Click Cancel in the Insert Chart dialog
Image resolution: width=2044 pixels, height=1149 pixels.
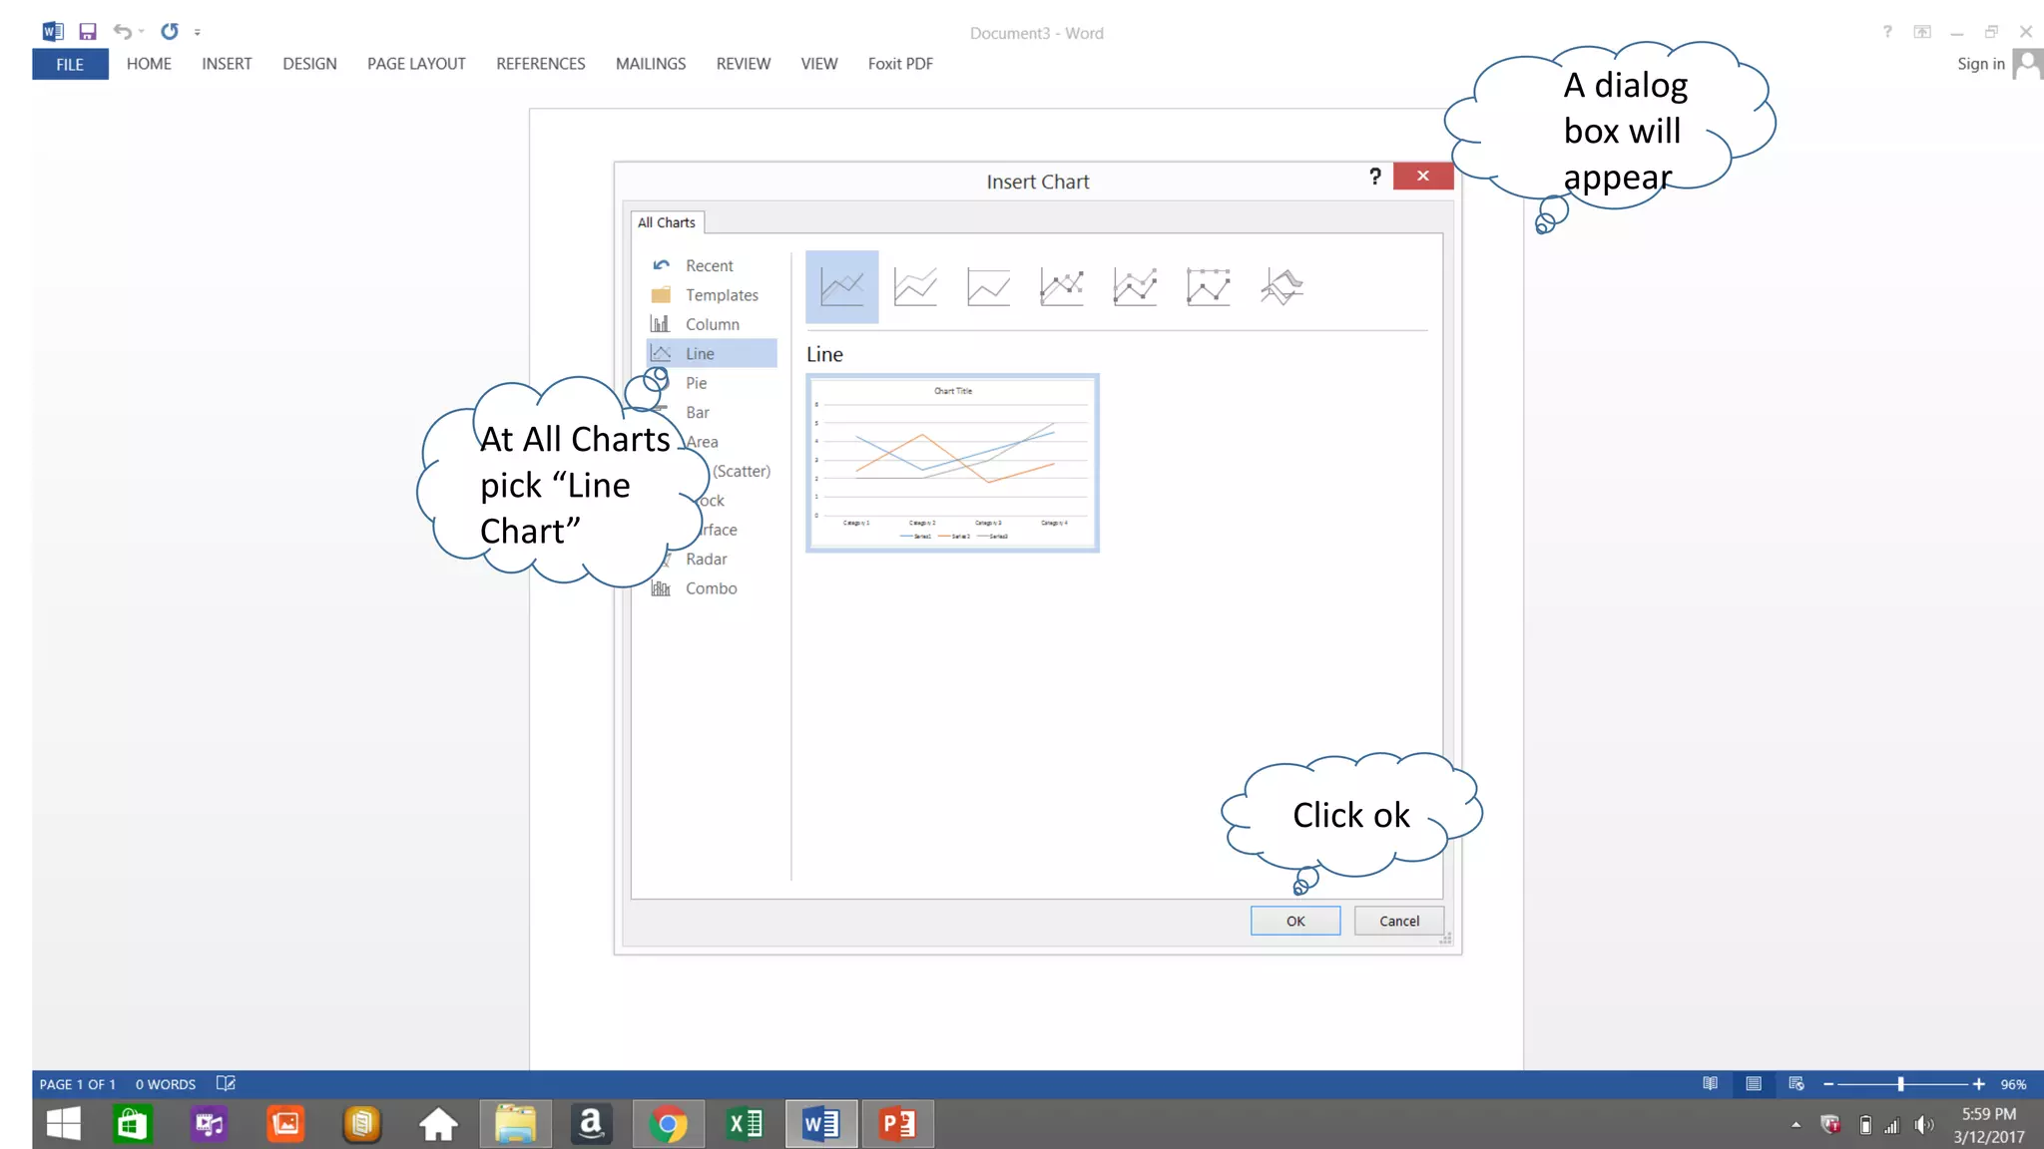click(x=1398, y=921)
